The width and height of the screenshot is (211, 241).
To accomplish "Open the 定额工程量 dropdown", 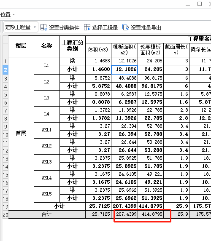I will (x=21, y=27).
